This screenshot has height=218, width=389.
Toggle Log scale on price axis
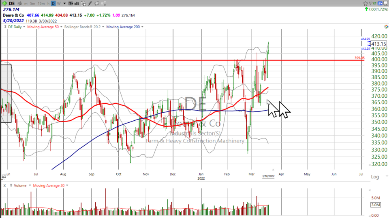point(375,177)
